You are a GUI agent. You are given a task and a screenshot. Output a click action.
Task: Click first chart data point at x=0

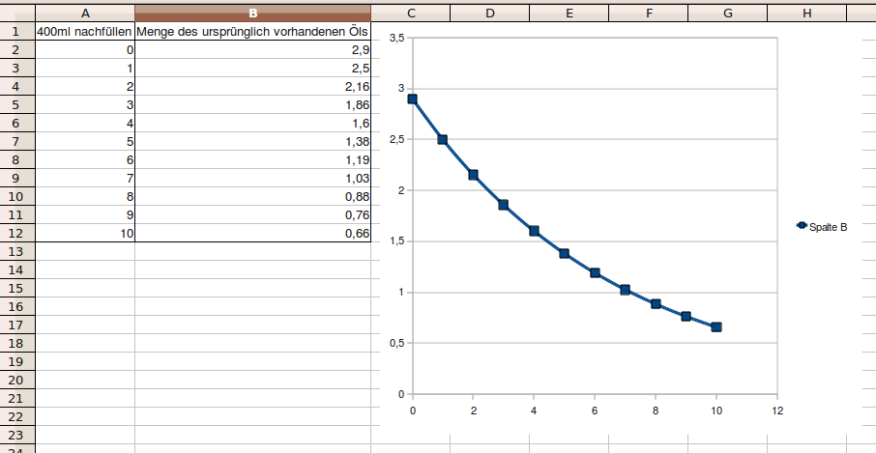point(413,99)
